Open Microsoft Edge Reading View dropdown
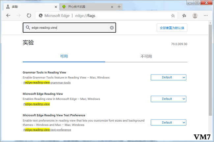 [x=169, y=99]
